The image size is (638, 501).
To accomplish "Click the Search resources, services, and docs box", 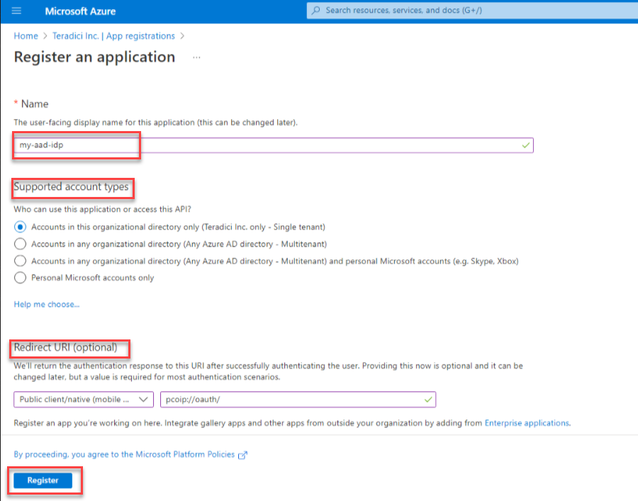I will (472, 11).
